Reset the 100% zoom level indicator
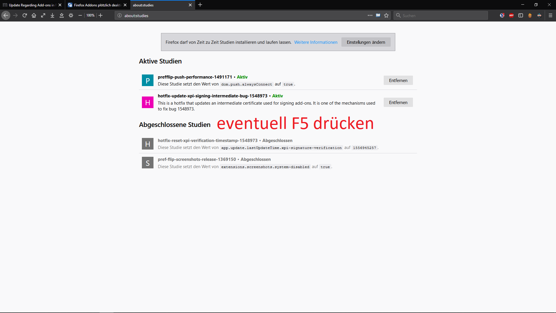The image size is (556, 313). 90,15
